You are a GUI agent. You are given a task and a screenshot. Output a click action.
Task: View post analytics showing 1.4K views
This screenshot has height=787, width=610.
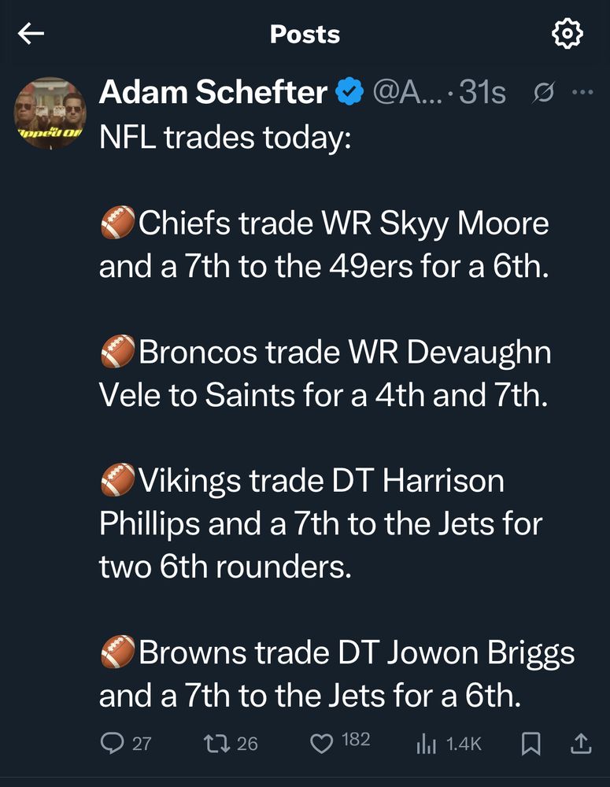449,744
